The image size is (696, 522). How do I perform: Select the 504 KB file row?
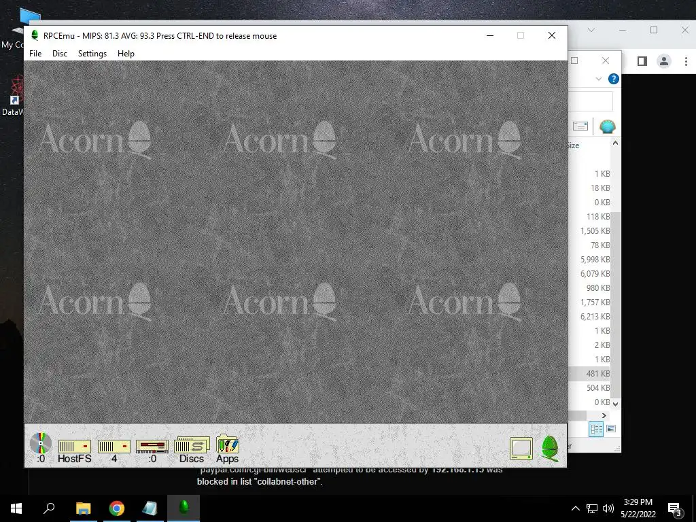[x=589, y=388]
